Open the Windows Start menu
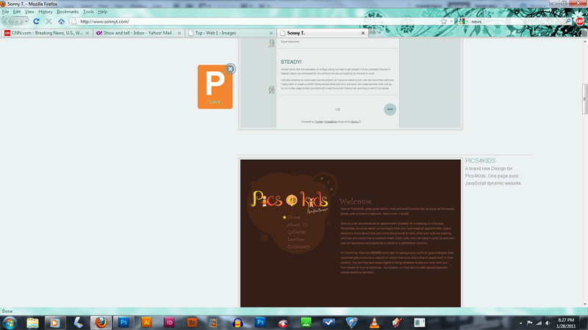This screenshot has width=588, height=330. click(x=10, y=323)
